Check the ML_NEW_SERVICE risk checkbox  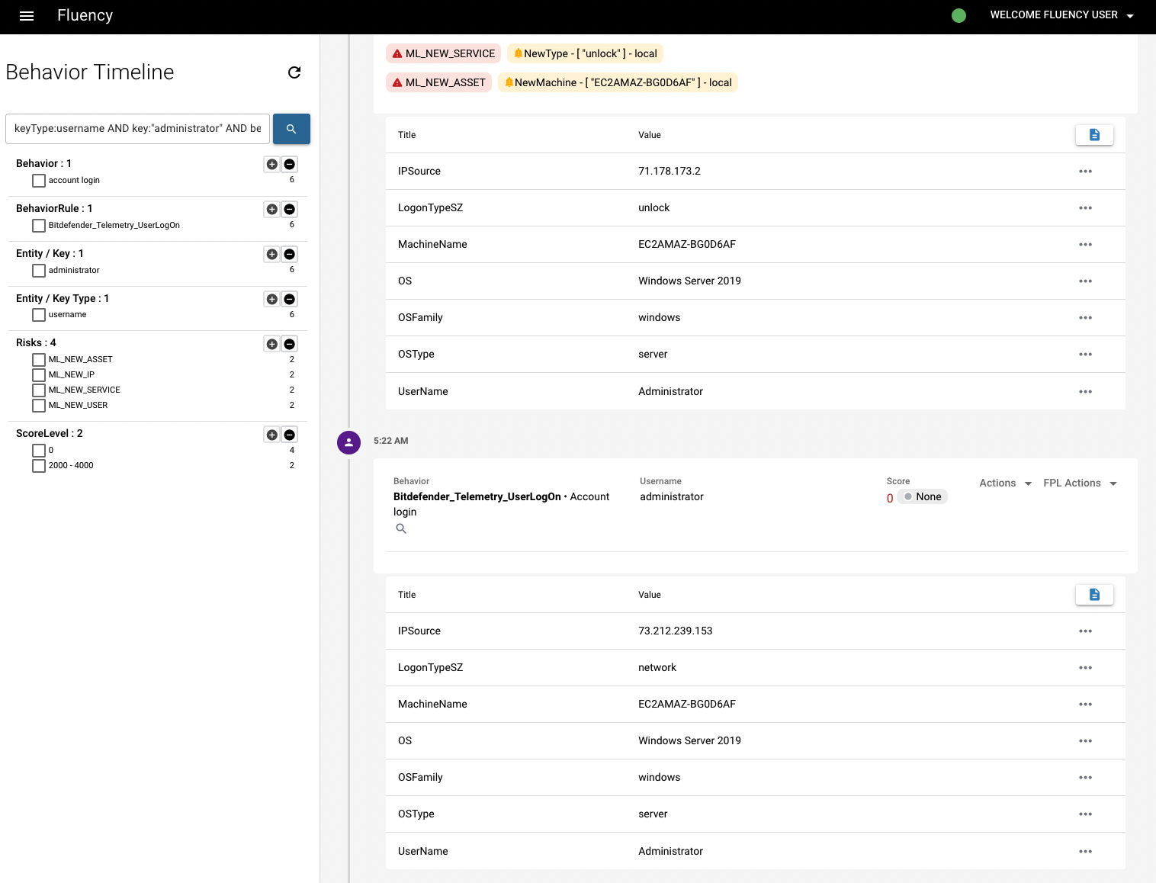[39, 390]
